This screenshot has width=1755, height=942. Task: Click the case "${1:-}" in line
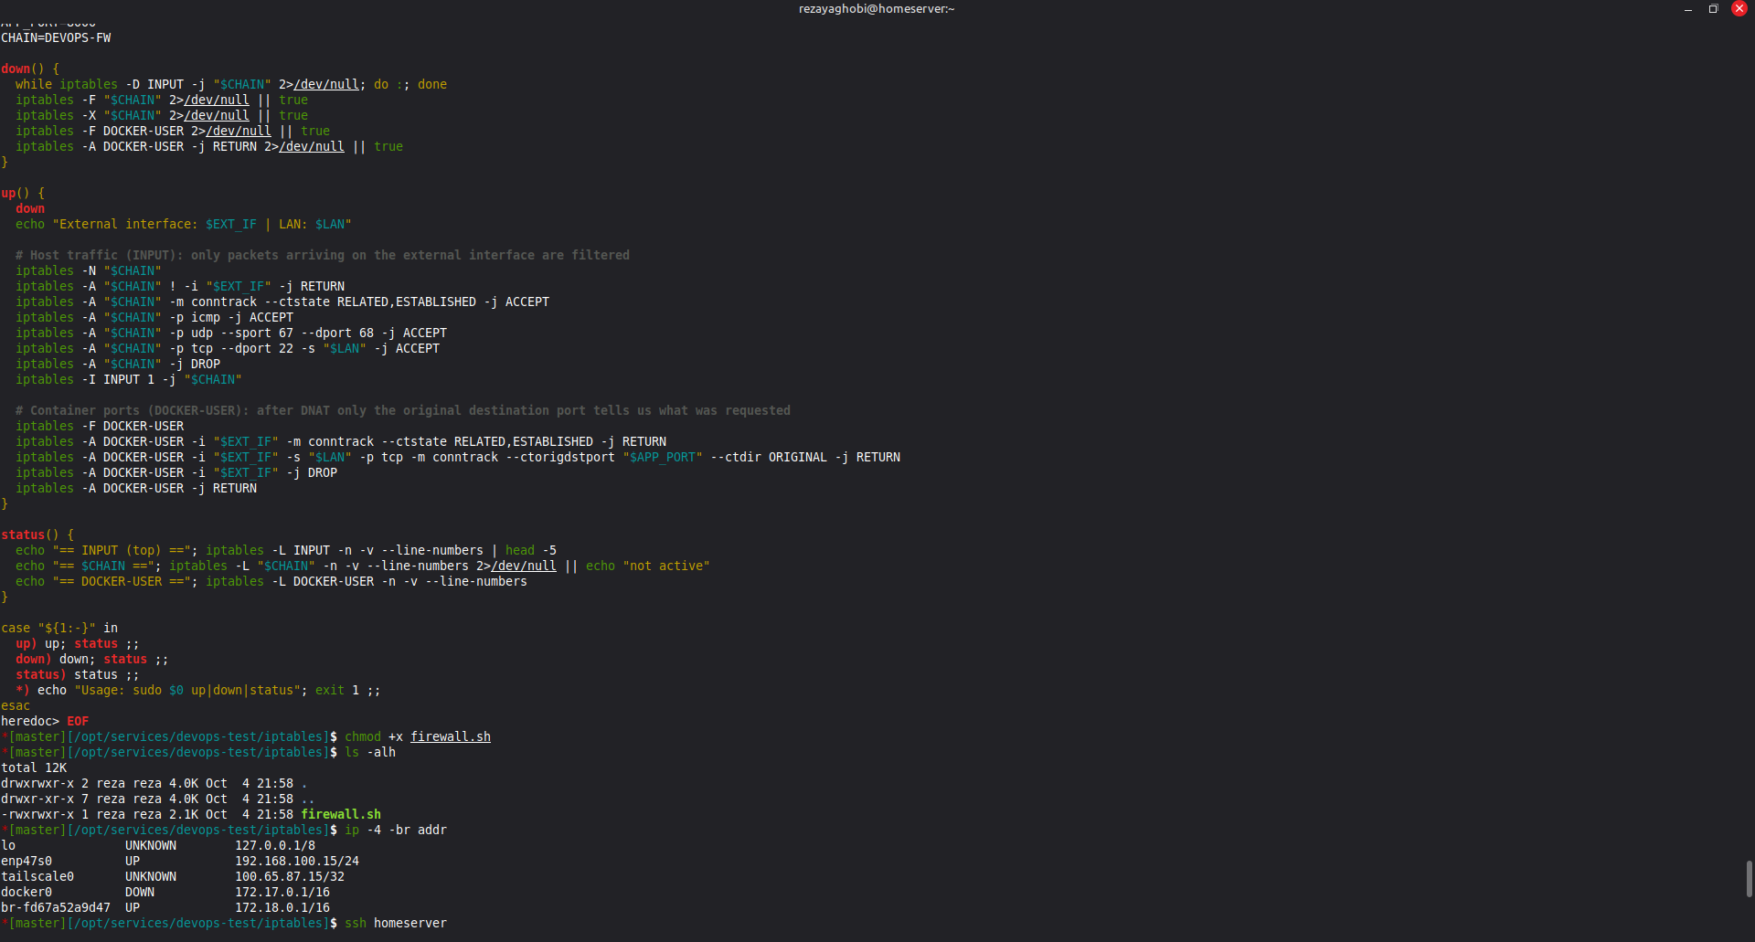(59, 628)
